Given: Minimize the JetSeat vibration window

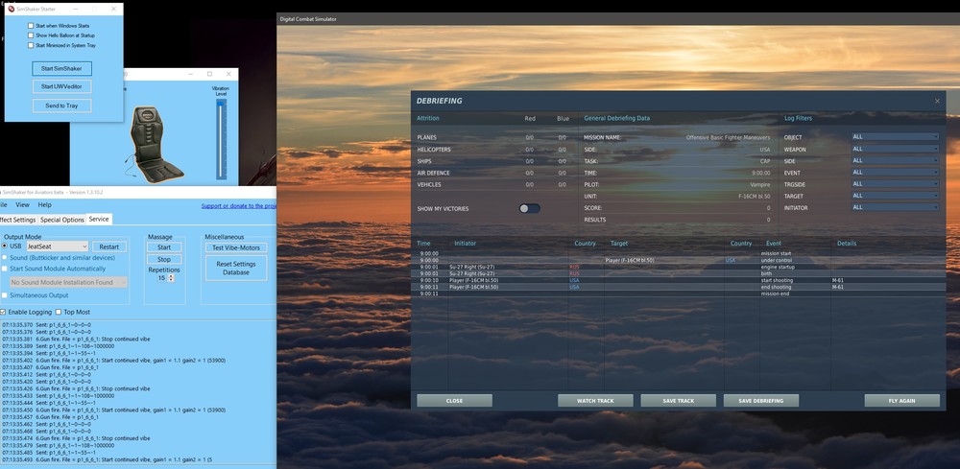Looking at the screenshot, I should [x=190, y=74].
